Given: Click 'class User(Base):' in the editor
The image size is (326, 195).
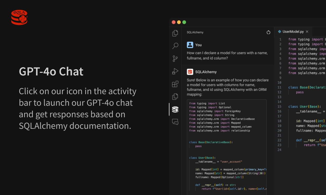Looking at the screenshot, I should click(x=305, y=106).
